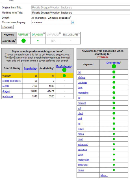This screenshot has width=130, height=182.
Task: Click the icon beside the search query field
Action: (73, 23)
